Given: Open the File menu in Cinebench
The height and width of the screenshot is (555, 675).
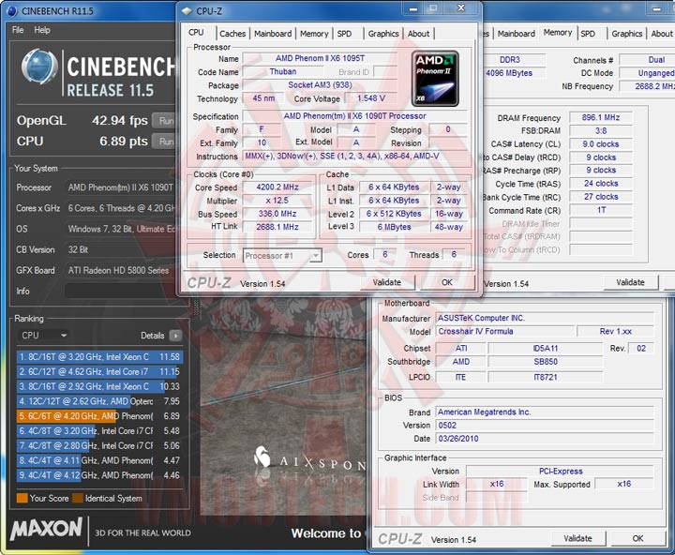Looking at the screenshot, I should pyautogui.click(x=18, y=30).
